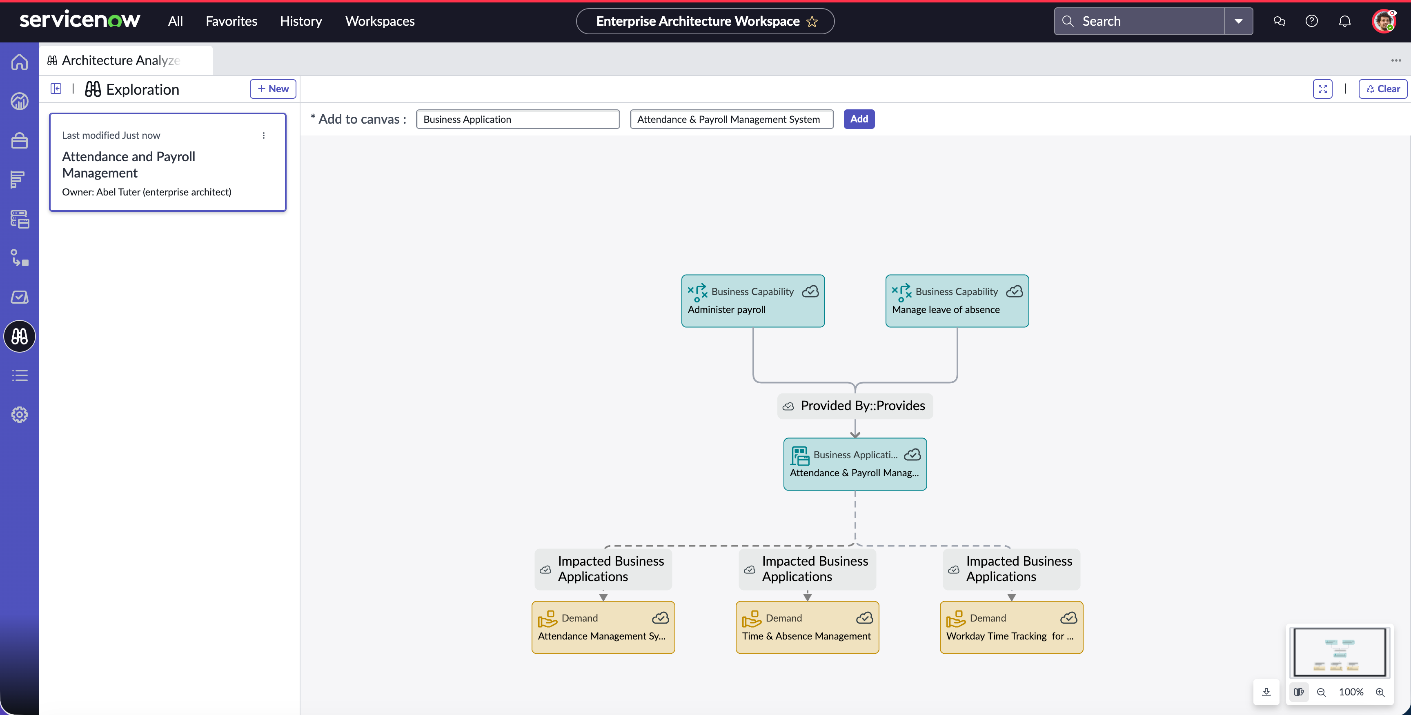Open the briefcase portfolio icon in sidebar
Screen dimensions: 1411x715
tap(20, 141)
